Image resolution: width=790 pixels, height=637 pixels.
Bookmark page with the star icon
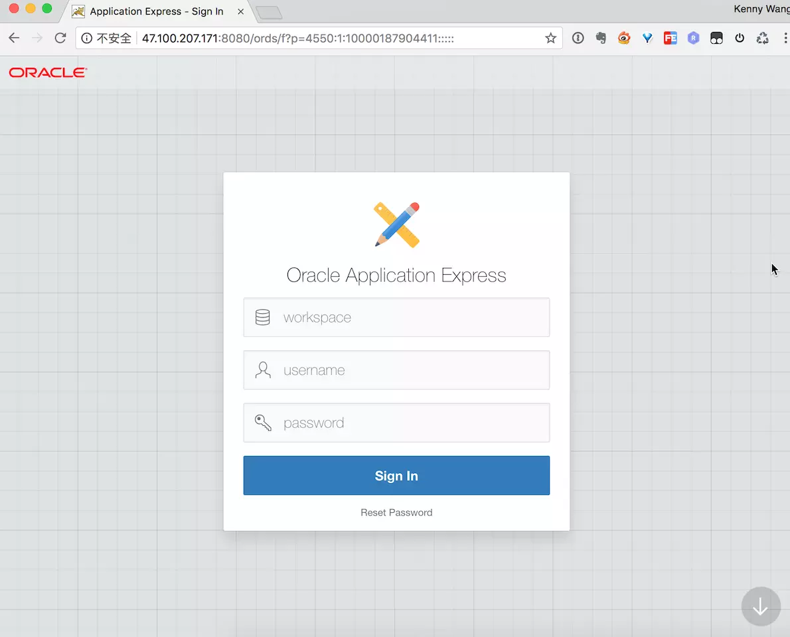click(551, 38)
